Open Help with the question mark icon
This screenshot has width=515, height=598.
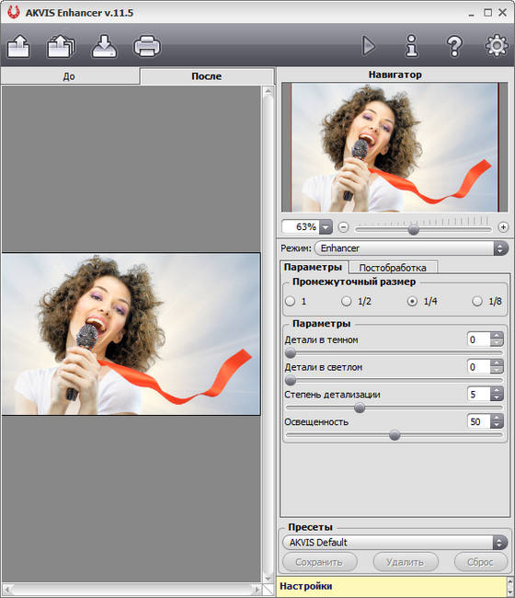[454, 46]
